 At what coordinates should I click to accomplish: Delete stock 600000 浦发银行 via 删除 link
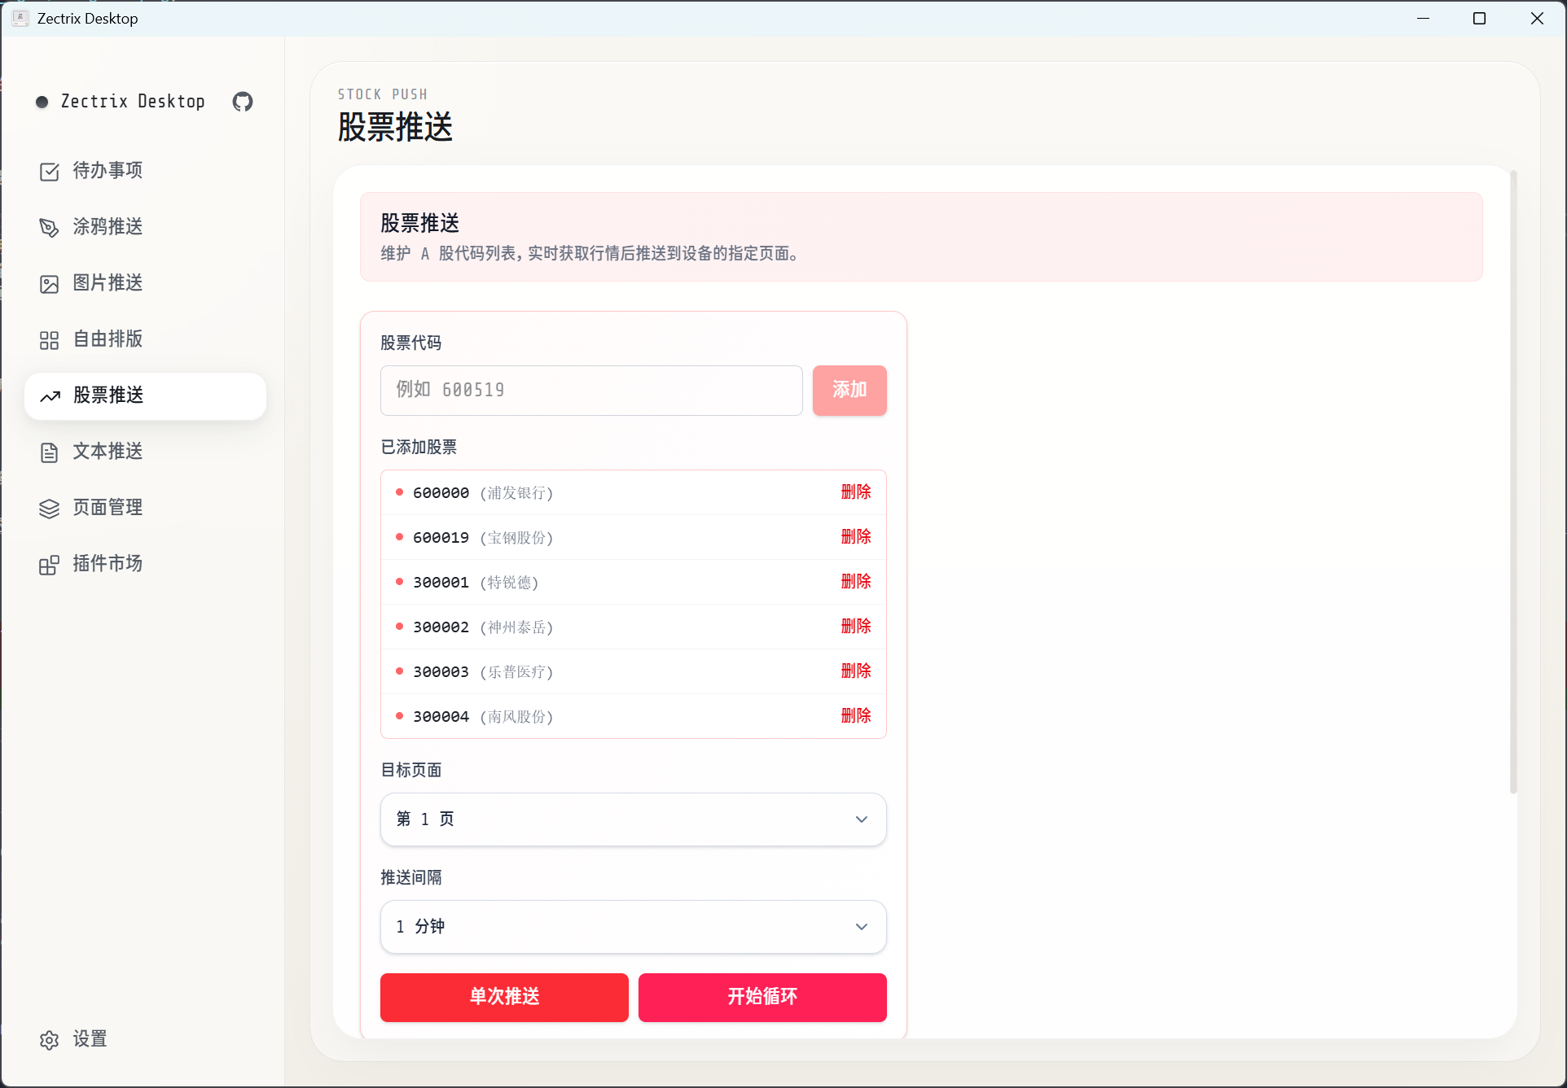(x=855, y=492)
